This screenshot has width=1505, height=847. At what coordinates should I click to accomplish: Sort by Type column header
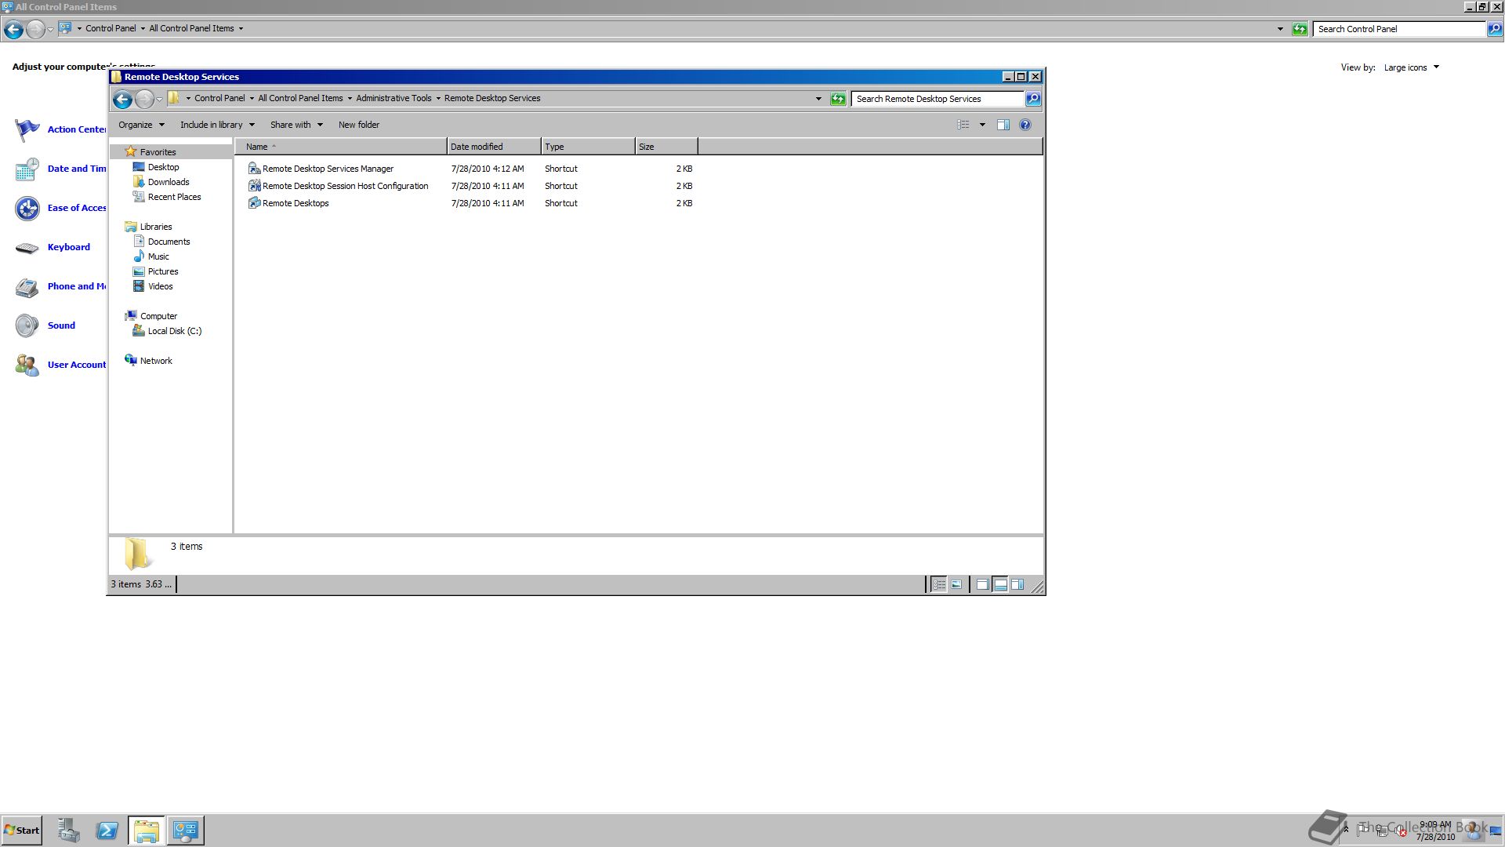coord(588,147)
